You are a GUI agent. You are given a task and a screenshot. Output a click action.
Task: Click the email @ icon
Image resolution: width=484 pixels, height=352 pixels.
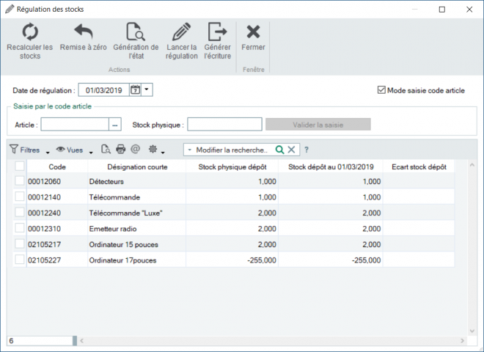135,149
